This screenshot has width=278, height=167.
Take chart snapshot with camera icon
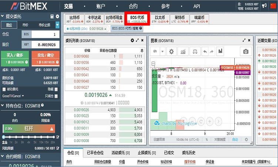(x=246, y=51)
